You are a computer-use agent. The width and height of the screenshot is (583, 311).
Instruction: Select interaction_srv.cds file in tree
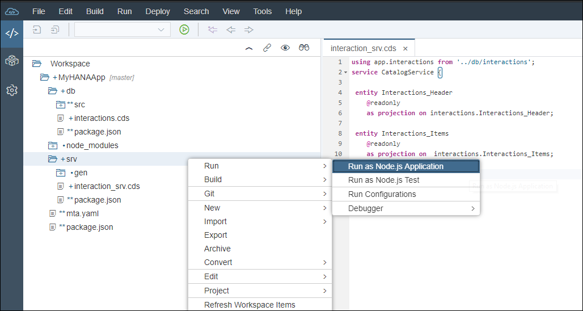tap(107, 186)
